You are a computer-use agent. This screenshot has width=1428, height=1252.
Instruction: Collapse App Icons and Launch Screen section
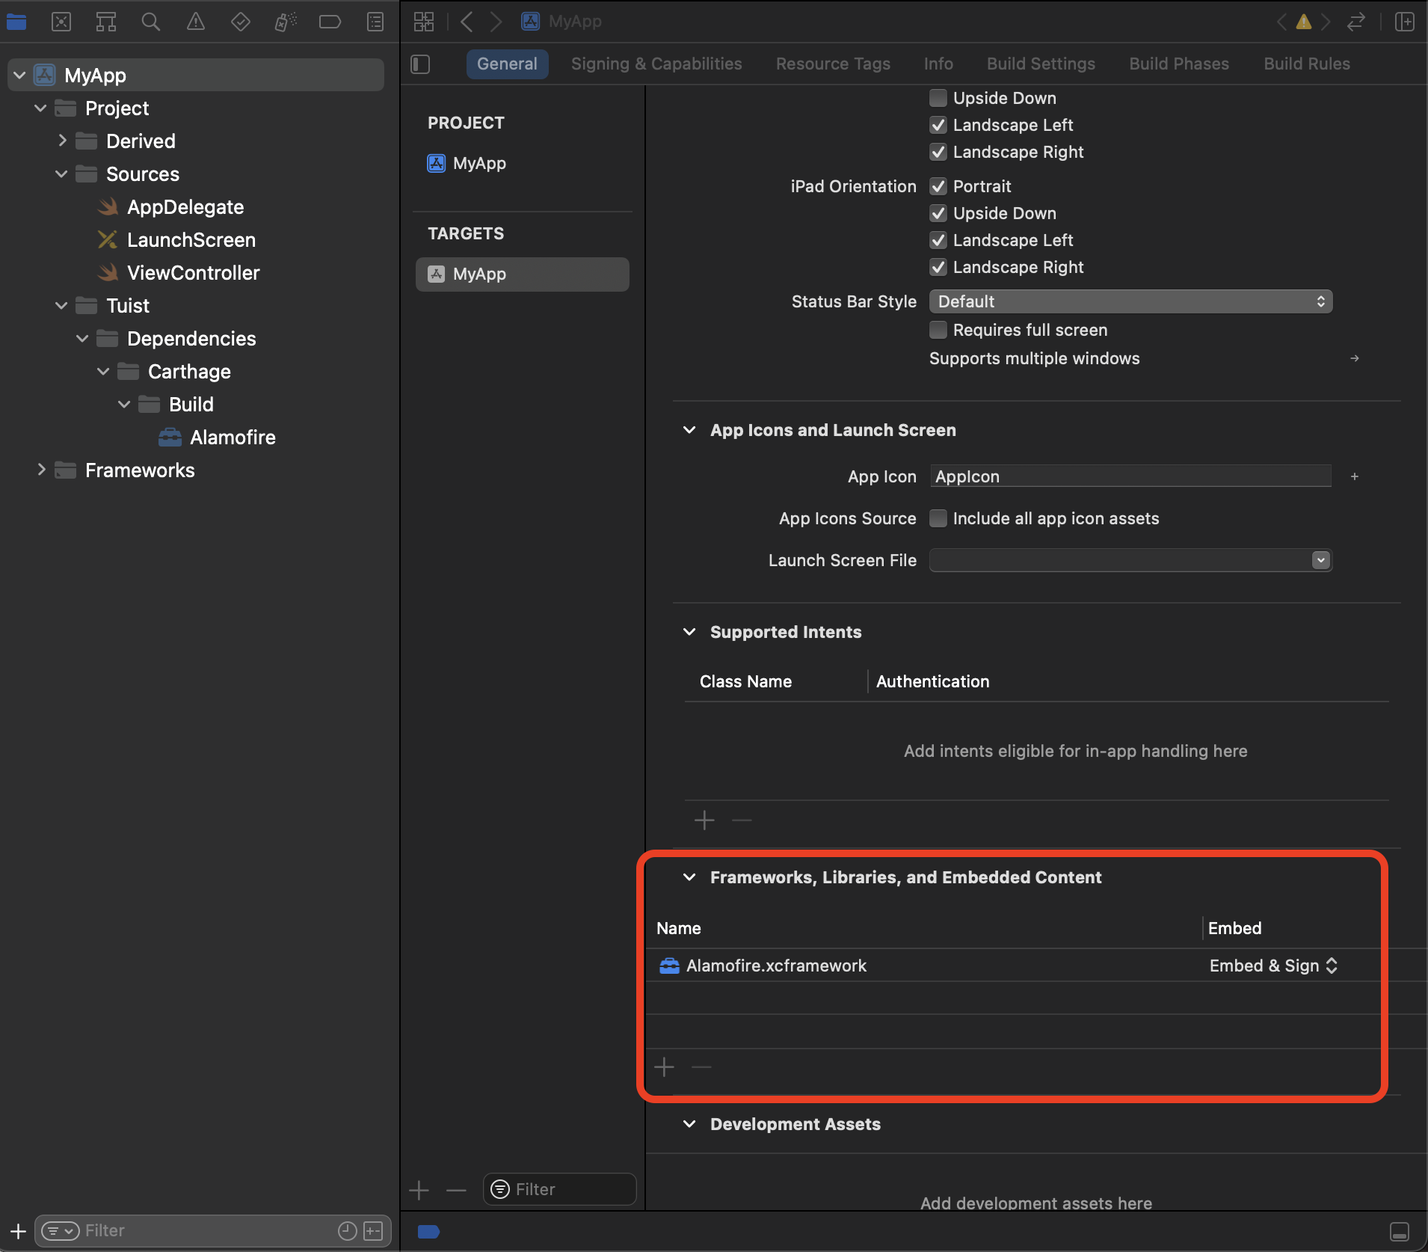[x=689, y=430]
